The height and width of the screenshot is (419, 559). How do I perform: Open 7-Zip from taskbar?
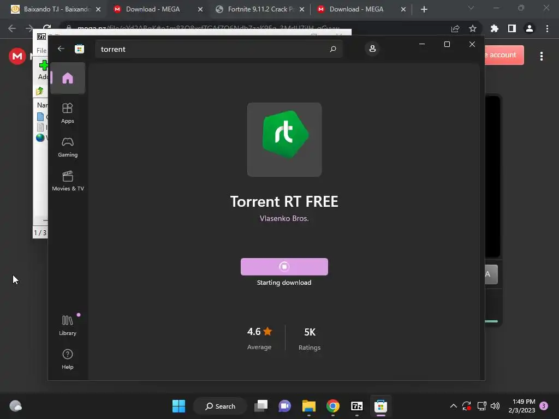click(x=356, y=406)
